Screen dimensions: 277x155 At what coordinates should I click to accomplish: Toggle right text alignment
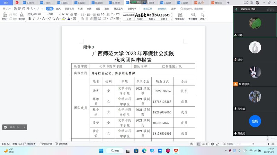(91, 19)
